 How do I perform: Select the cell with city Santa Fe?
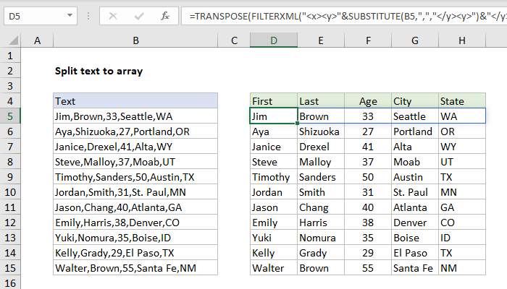tap(414, 268)
